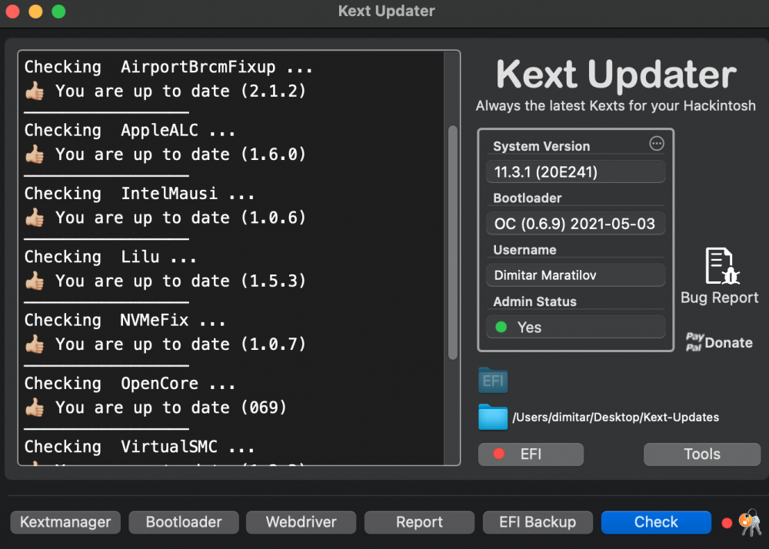Open the System Version ellipsis options
769x549 pixels.
(656, 143)
